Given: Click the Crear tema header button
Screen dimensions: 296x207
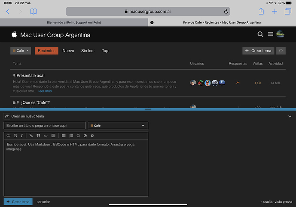Looking at the screenshot, I should pos(258,51).
